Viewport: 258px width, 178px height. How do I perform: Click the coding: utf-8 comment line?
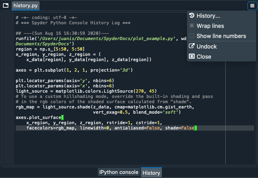coord(46,17)
